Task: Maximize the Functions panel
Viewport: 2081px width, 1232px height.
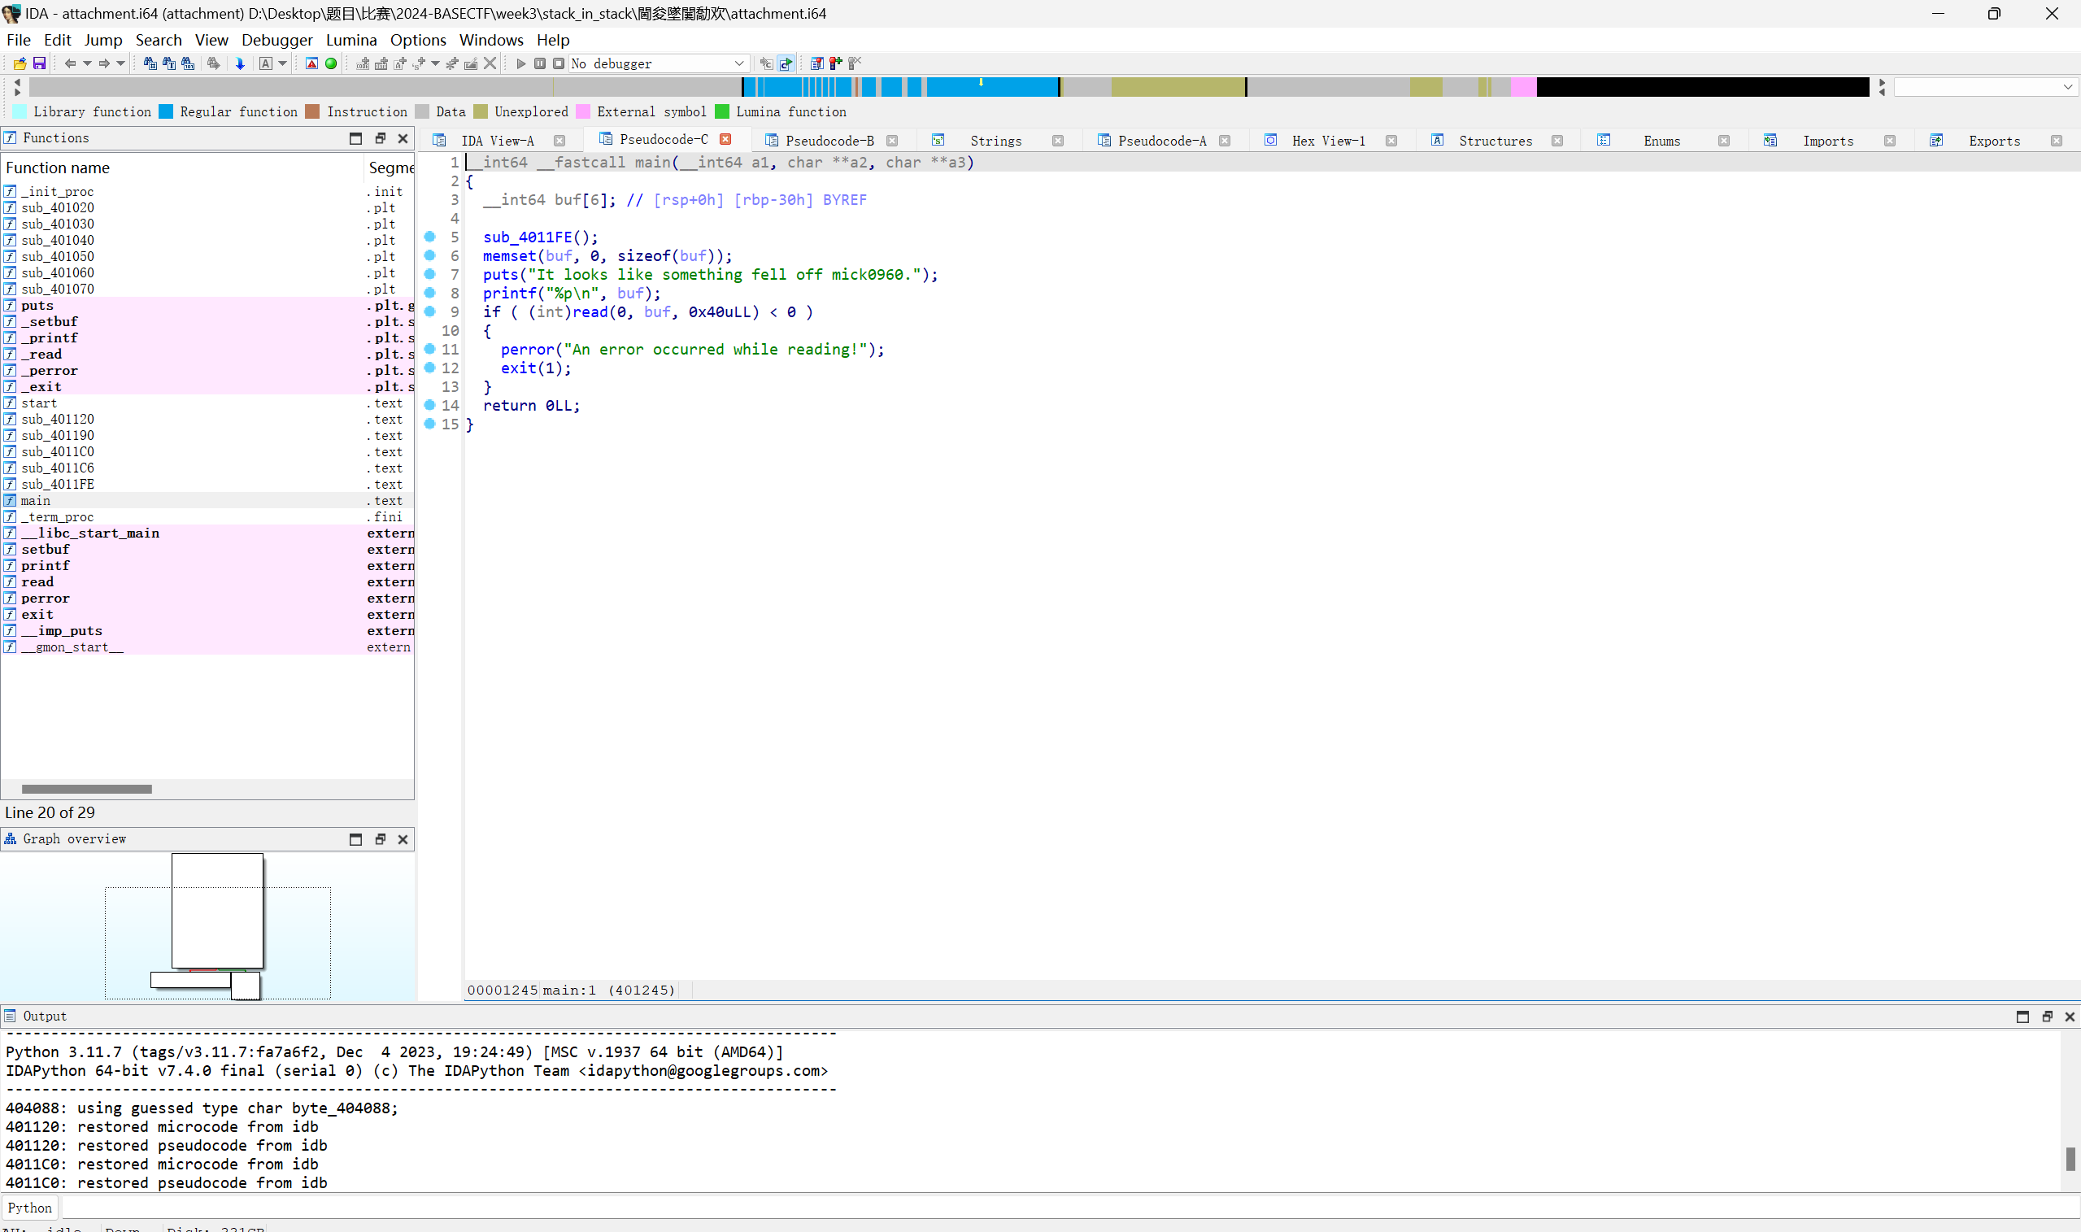Action: click(x=356, y=137)
